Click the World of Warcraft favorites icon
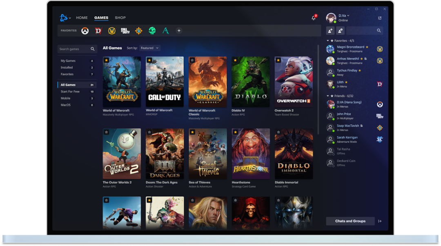This screenshot has width=441, height=246. coord(111,30)
